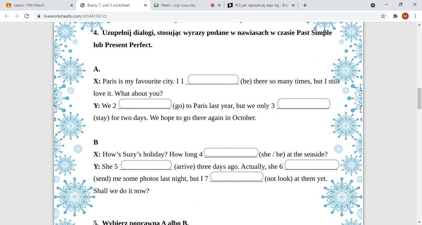Go forward to the next page
The height and width of the screenshot is (225, 422).
point(17,16)
